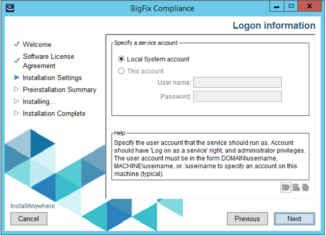Focus the Password input field
Screen dimensions: 326x235
coord(237,96)
